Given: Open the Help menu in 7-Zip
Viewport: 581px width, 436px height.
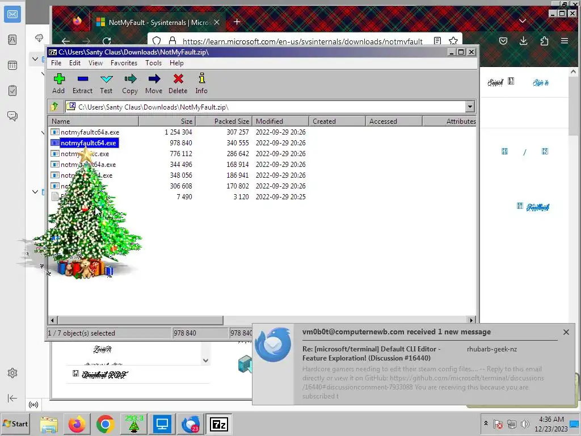Looking at the screenshot, I should 177,63.
